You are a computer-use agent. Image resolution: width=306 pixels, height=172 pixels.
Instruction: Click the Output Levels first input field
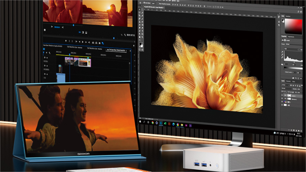pos(294,72)
